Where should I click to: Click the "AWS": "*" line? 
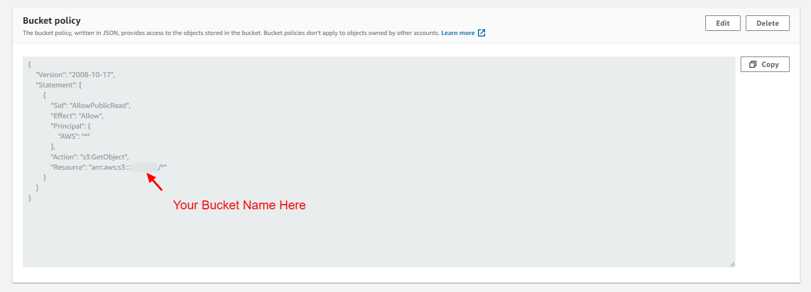point(74,136)
